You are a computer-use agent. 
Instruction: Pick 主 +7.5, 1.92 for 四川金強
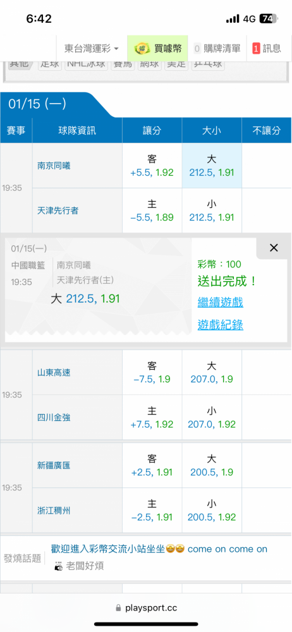coord(152,418)
